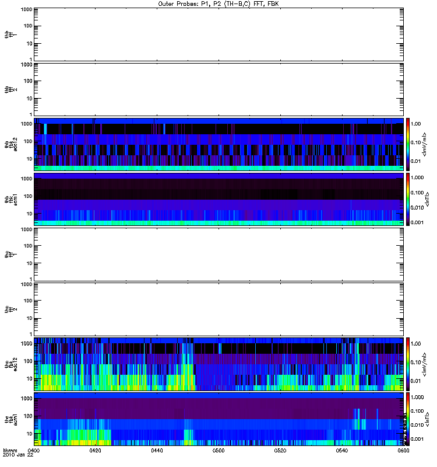
Task: Click the empty thb fff 1 plot panel
Action: pyautogui.click(x=218, y=34)
